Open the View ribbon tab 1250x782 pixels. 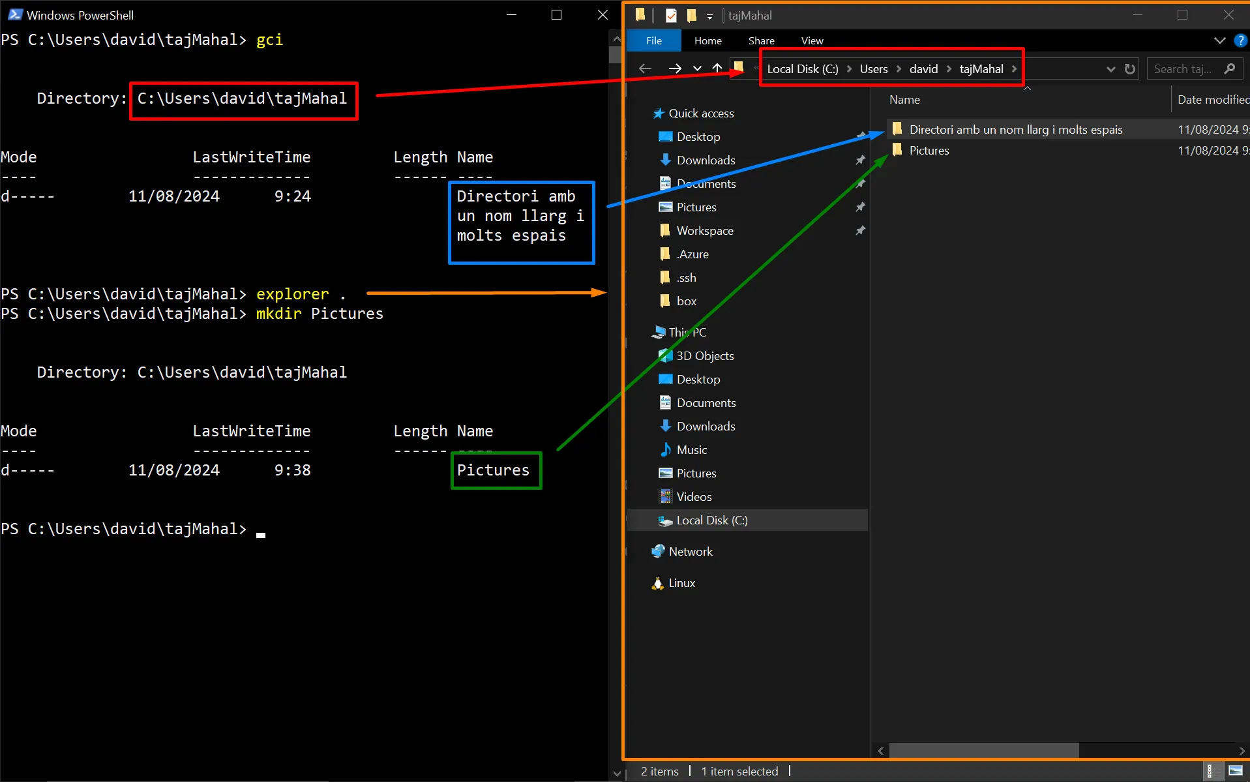pyautogui.click(x=812, y=40)
